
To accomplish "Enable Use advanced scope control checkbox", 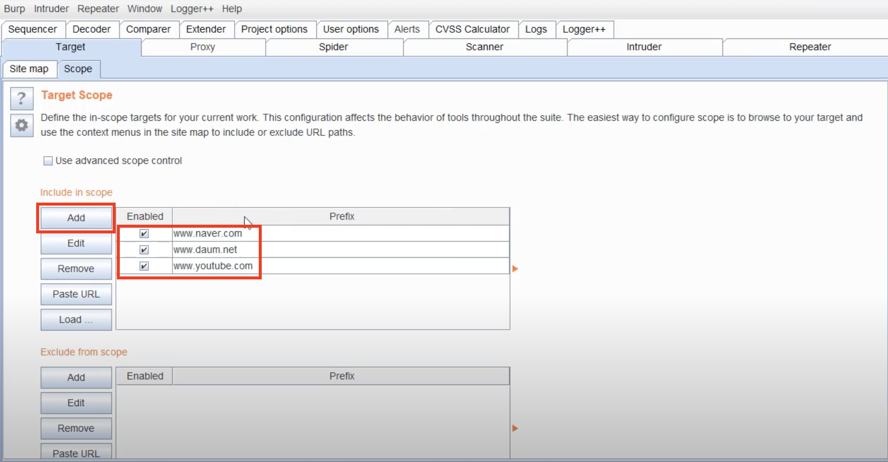I will click(48, 161).
